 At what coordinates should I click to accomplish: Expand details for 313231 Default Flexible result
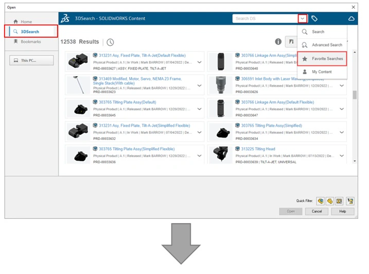pyautogui.click(x=199, y=62)
